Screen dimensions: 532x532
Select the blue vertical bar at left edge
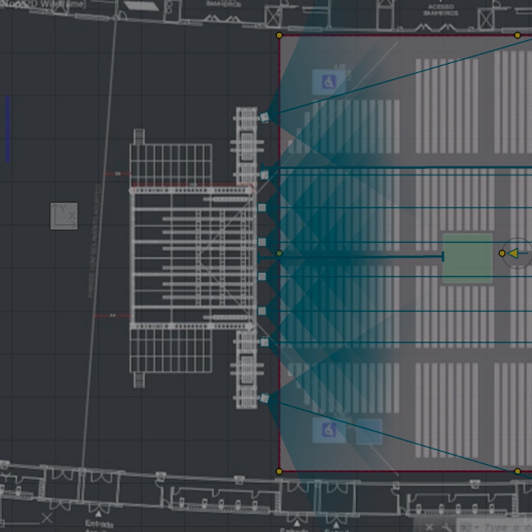[x=7, y=129]
